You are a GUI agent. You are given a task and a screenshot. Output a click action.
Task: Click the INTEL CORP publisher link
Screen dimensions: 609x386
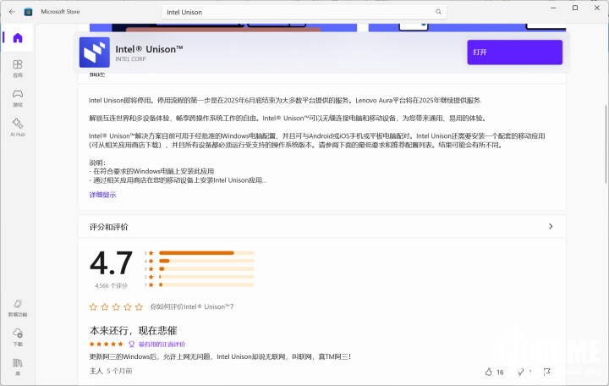click(130, 59)
